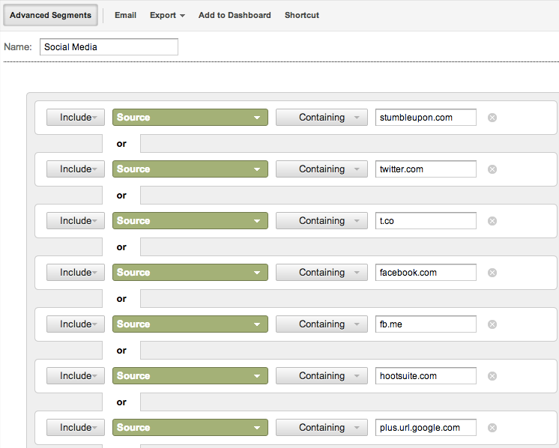
Task: Open Source dimension dropdown for stumbleupon.com
Action: pyautogui.click(x=190, y=118)
